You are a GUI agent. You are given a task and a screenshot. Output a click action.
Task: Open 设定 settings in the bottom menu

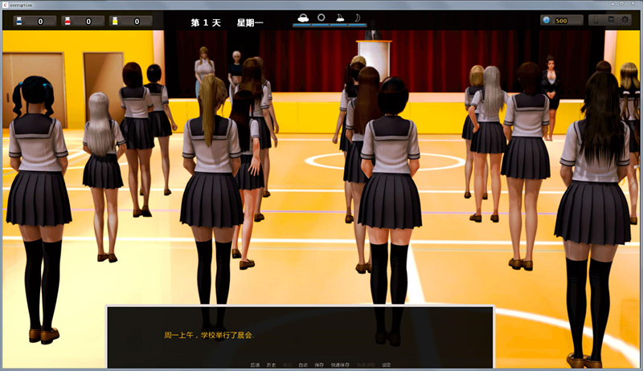[x=387, y=365]
